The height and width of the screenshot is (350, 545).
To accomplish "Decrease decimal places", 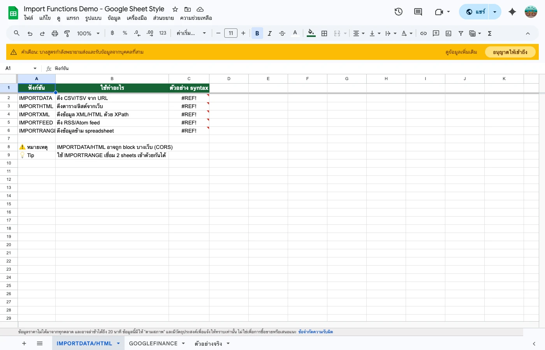I will point(137,33).
